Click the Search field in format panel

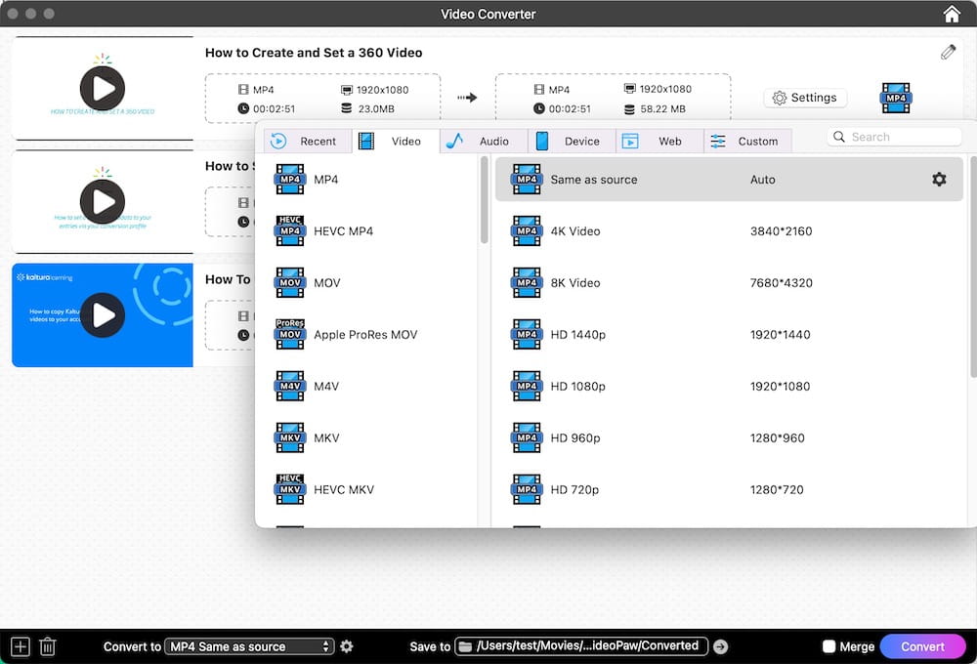(x=891, y=138)
